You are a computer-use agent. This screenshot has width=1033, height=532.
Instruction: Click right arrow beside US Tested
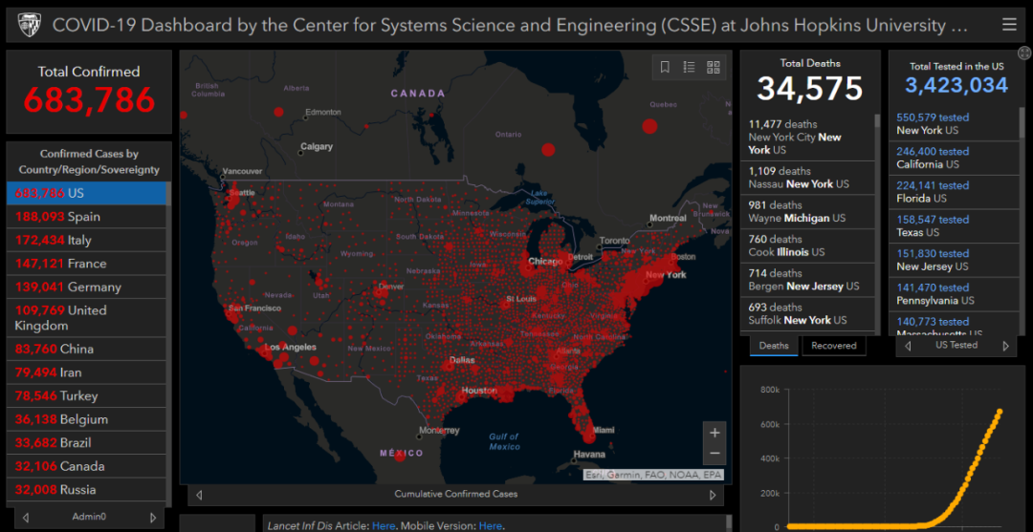1005,345
